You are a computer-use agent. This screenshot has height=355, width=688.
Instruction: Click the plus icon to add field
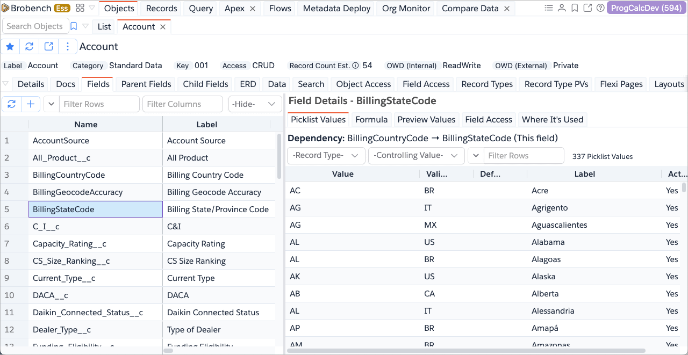tap(31, 104)
